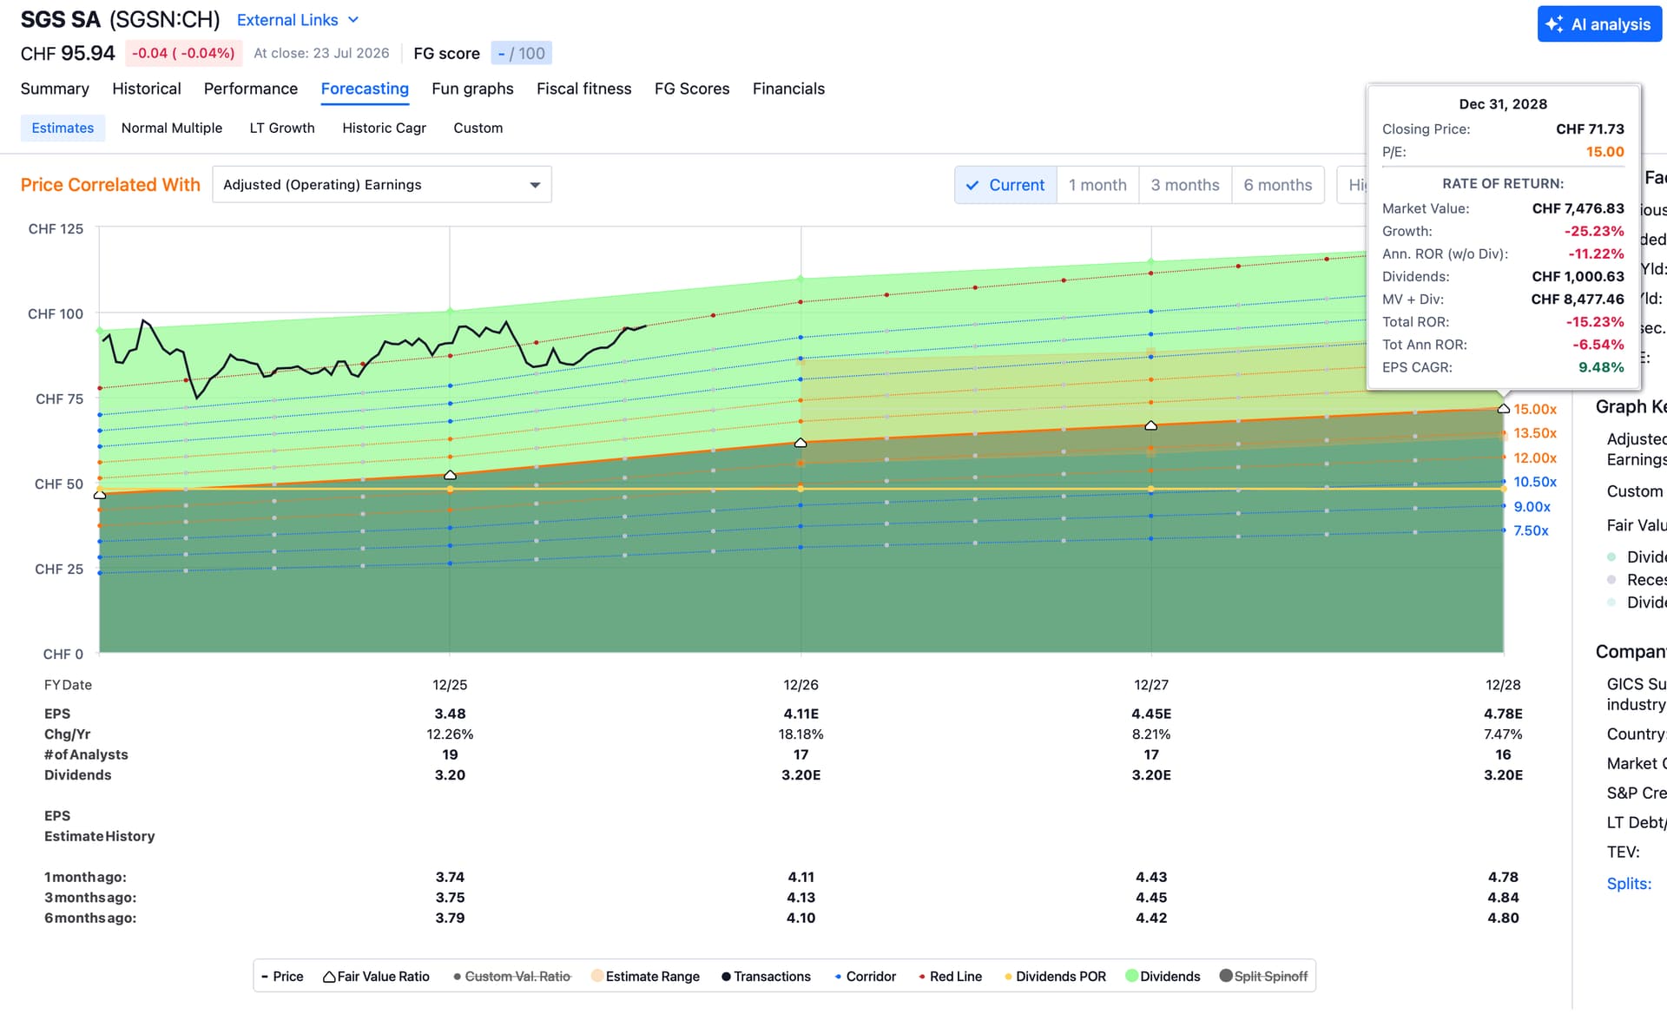Toggle the green Dividends legend item
Image resolution: width=1667 pixels, height=1014 pixels.
pyautogui.click(x=1163, y=977)
